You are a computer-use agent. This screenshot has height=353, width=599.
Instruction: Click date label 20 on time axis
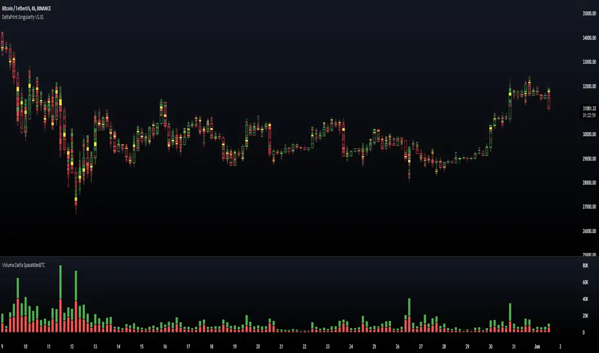258,347
